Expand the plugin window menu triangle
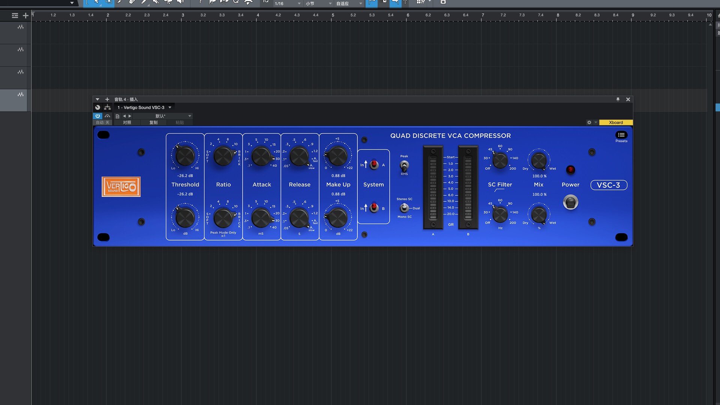The height and width of the screenshot is (405, 720). 97,99
